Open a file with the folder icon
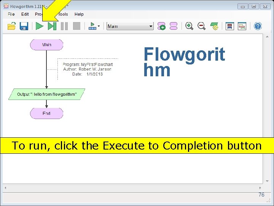This screenshot has width=274, height=206. coord(12,26)
